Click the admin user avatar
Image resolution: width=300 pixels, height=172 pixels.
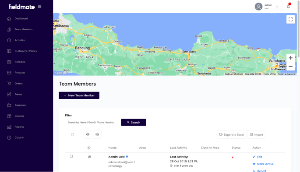coord(258,7)
